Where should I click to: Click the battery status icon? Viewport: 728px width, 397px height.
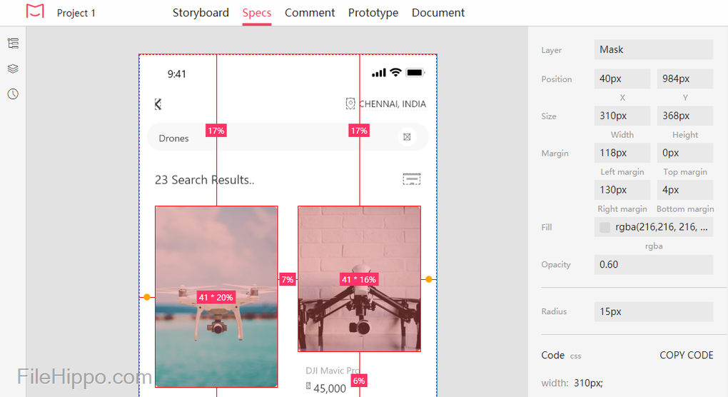click(415, 72)
